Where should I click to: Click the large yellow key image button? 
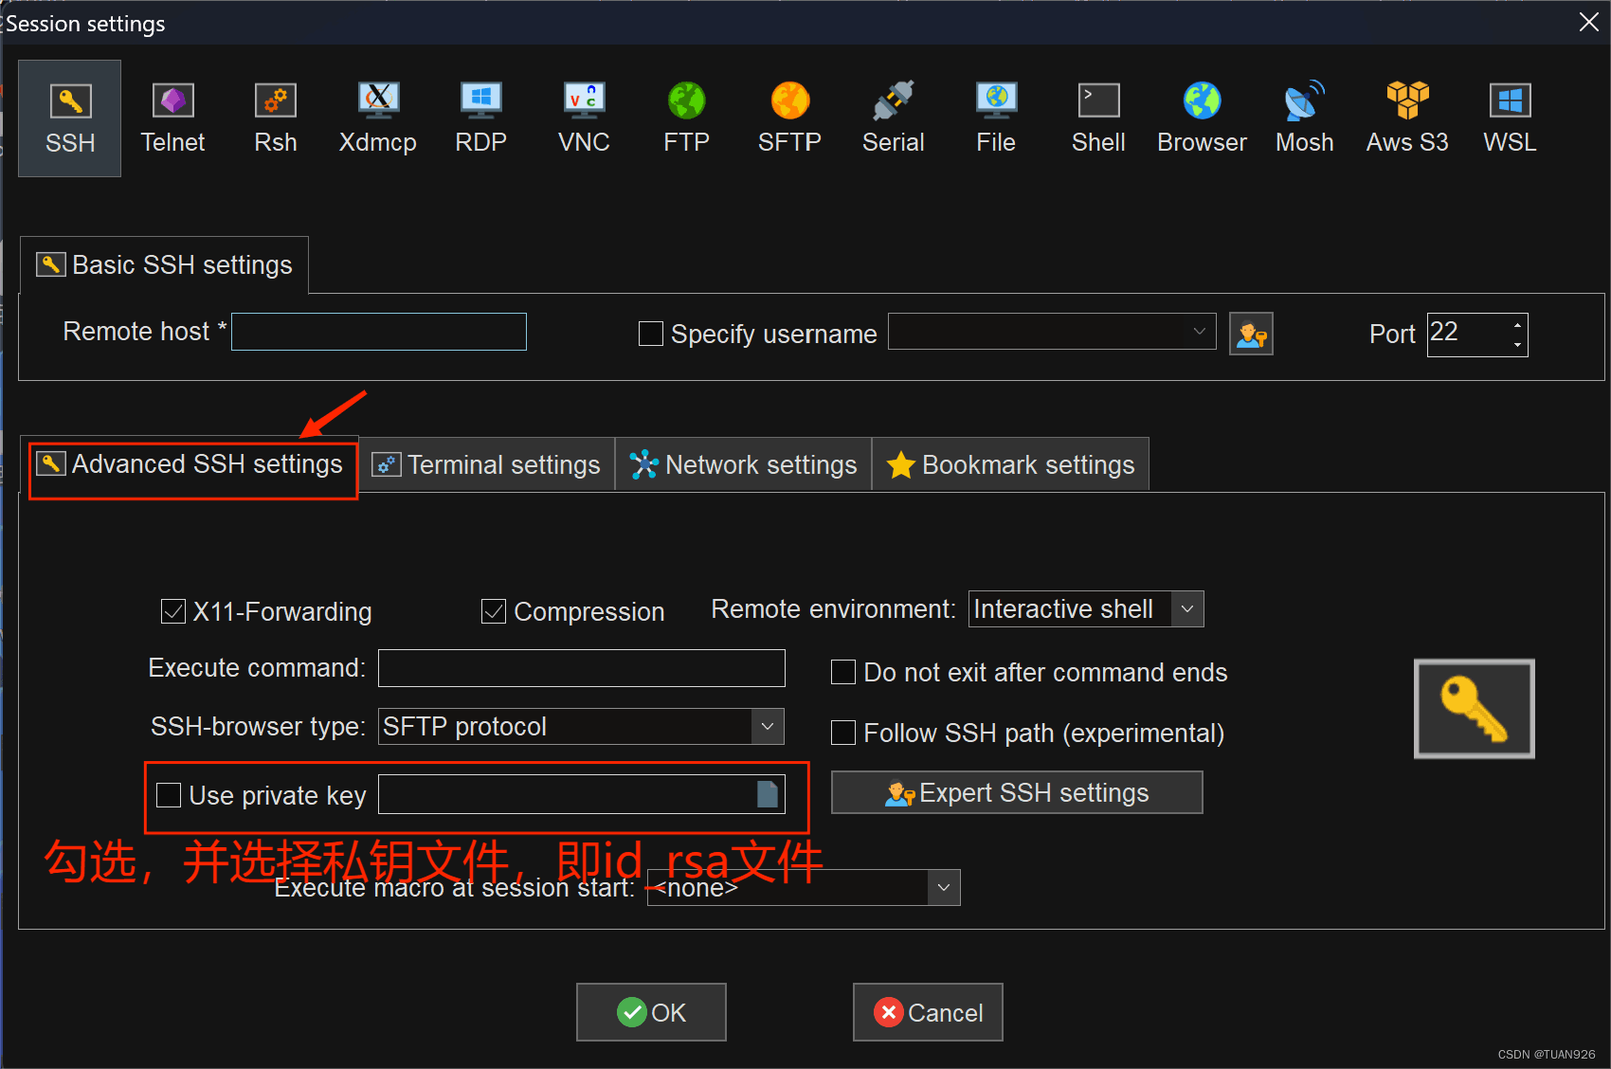pyautogui.click(x=1474, y=709)
